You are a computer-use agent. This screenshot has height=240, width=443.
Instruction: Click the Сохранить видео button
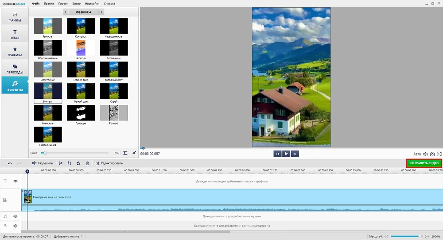point(424,163)
